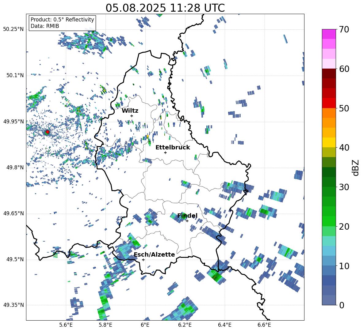
Task: Click the cyan band below 20
Action: click(329, 241)
